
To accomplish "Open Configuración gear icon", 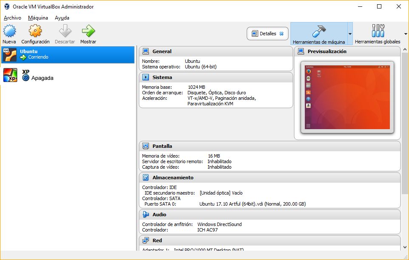I will tap(35, 31).
